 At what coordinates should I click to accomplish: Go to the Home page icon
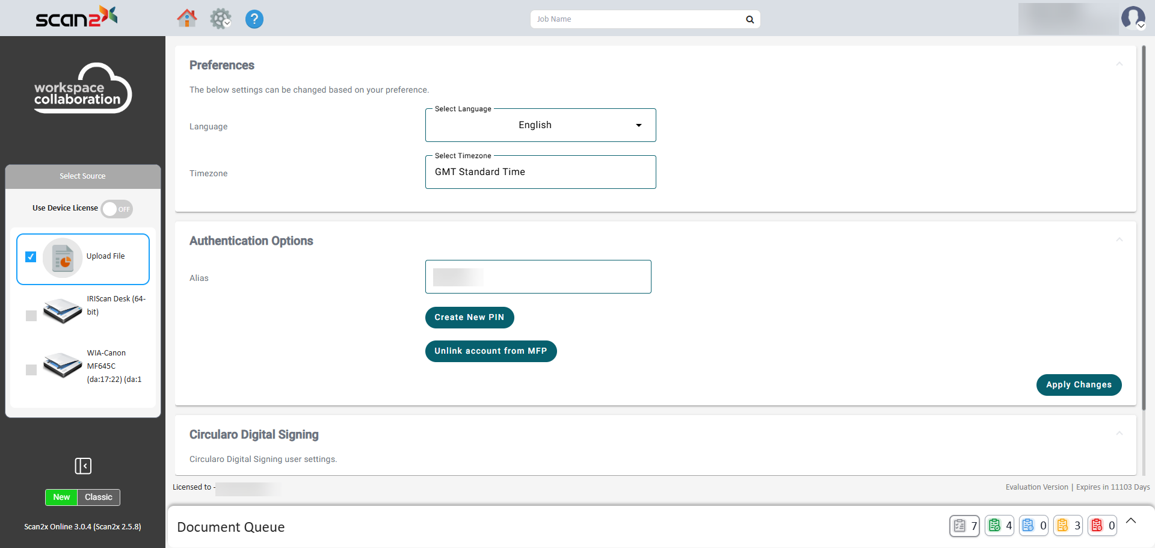click(186, 19)
